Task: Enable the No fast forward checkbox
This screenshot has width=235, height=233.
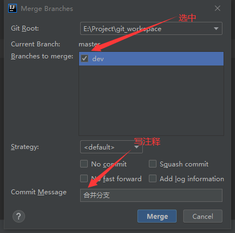Action: 84,178
